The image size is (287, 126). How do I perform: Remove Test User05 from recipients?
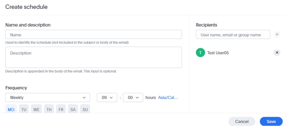[277, 53]
